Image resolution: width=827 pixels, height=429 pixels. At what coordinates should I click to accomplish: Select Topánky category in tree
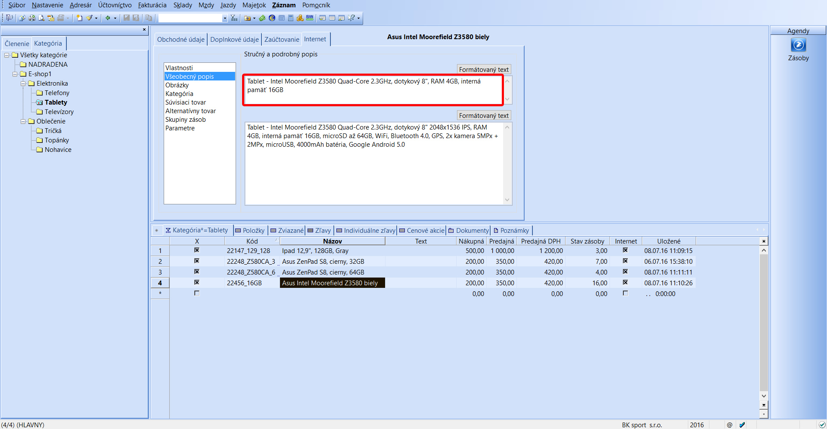tap(57, 140)
